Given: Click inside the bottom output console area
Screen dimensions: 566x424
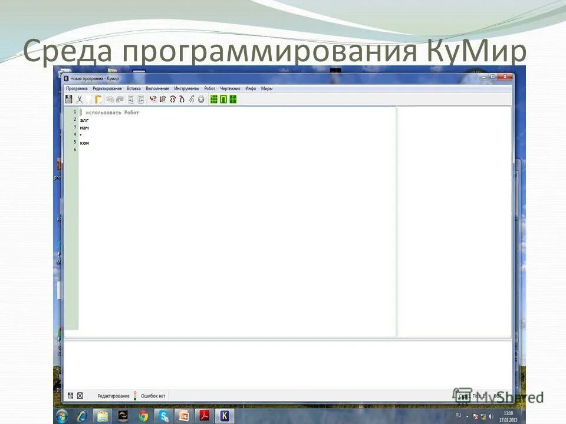Looking at the screenshot, I should [x=288, y=365].
